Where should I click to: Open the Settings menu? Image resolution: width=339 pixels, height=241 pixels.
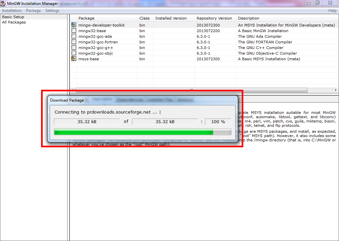(x=52, y=11)
